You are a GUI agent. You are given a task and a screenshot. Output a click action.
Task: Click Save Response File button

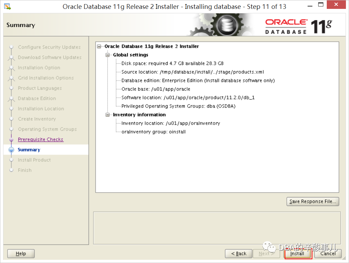[x=313, y=202]
